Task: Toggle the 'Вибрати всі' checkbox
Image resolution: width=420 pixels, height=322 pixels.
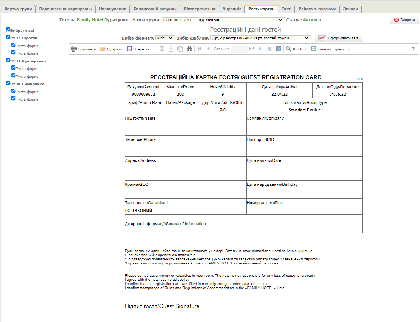Action: click(x=8, y=30)
